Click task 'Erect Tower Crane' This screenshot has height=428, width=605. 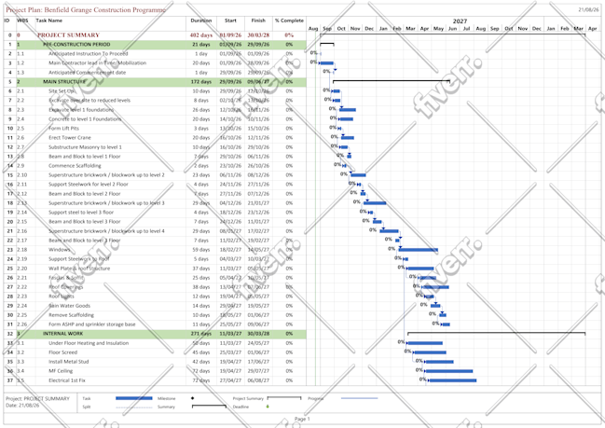click(70, 137)
